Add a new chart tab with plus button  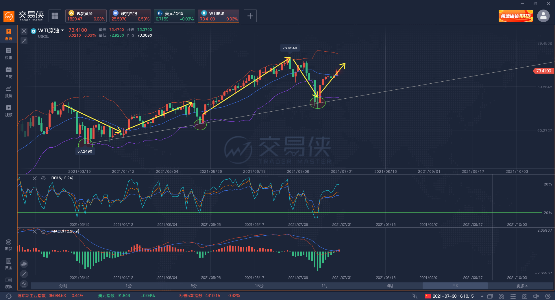(250, 16)
